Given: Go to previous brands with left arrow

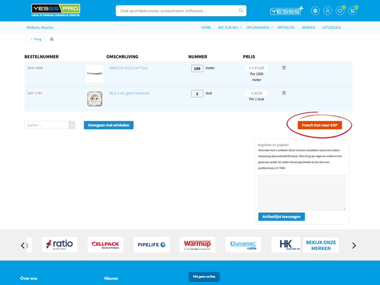Looking at the screenshot, I should [22, 245].
